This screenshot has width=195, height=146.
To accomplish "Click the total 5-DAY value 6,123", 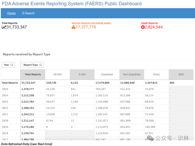I will (74, 83).
